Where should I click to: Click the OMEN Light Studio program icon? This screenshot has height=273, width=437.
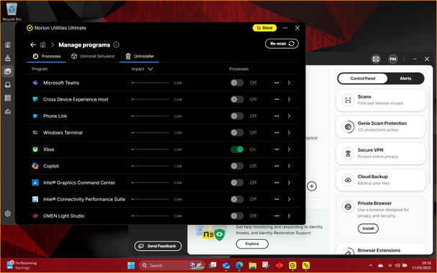(35, 216)
